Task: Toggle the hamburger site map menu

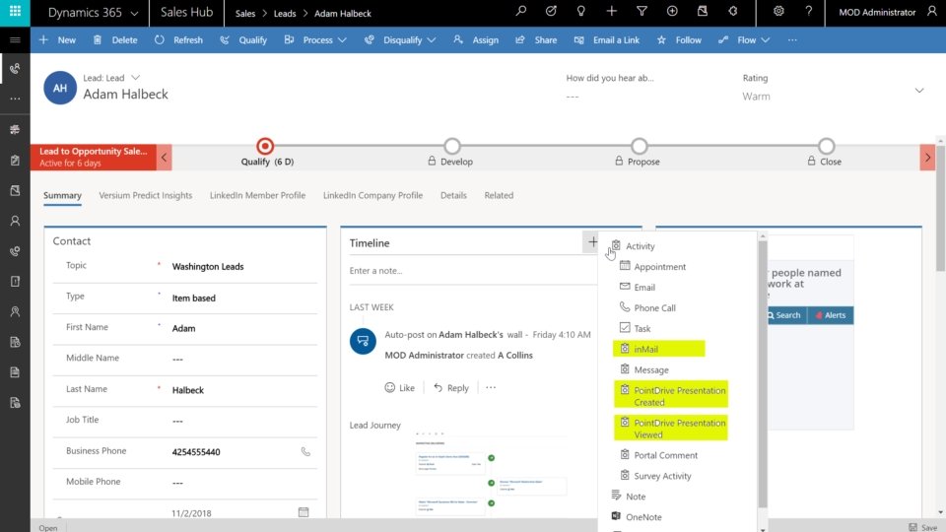Action: pos(15,39)
